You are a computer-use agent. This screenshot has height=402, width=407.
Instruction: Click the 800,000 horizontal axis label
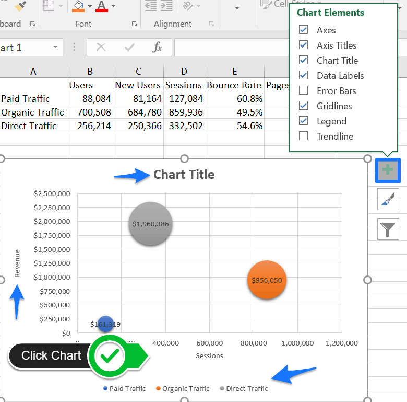(x=254, y=343)
